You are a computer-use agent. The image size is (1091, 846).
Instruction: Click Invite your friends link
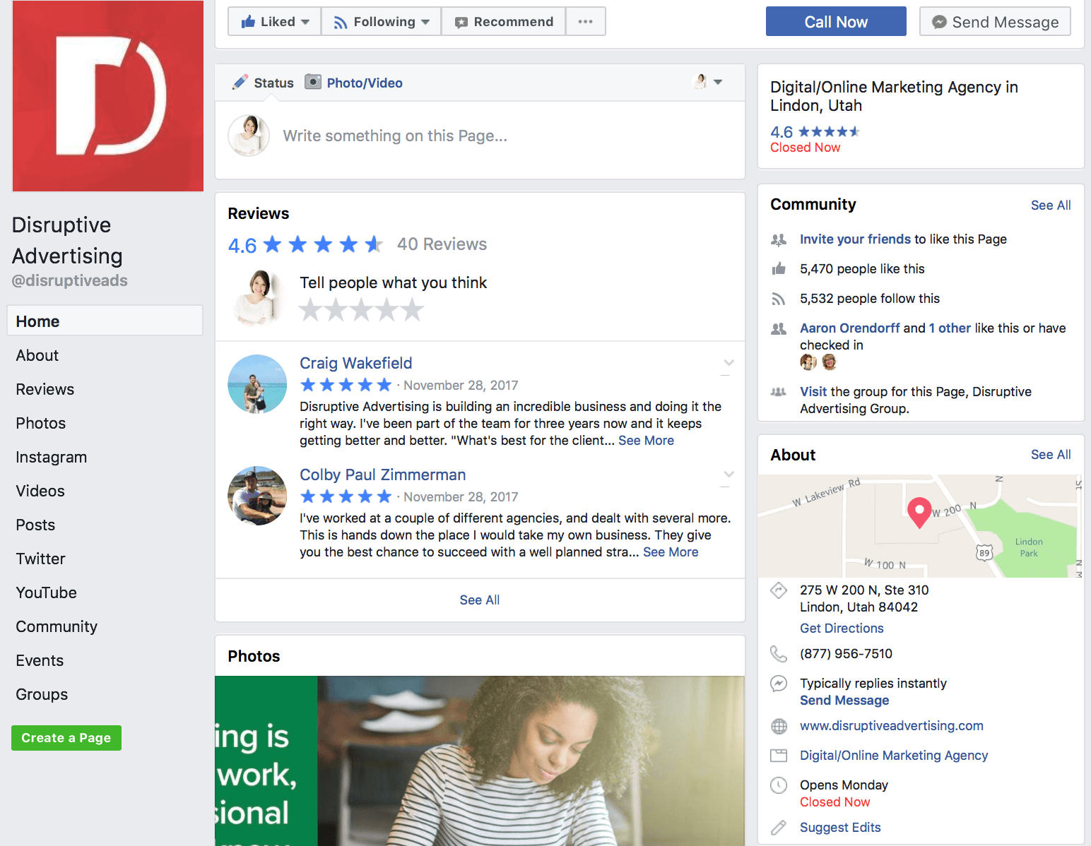[x=855, y=239]
